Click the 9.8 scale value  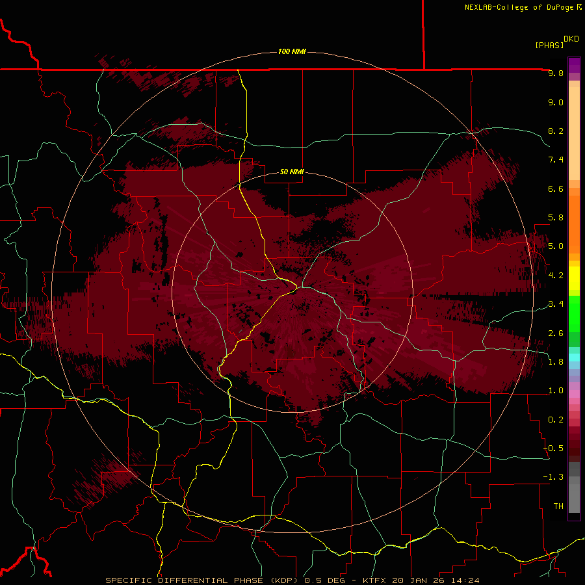point(556,73)
